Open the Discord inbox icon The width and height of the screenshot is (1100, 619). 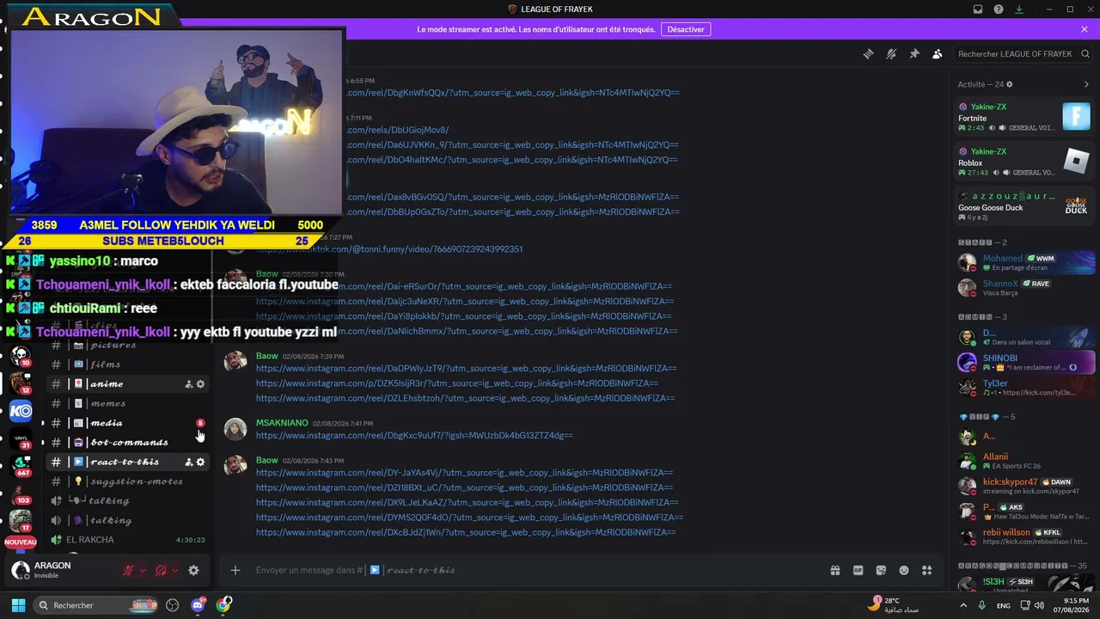tap(978, 9)
